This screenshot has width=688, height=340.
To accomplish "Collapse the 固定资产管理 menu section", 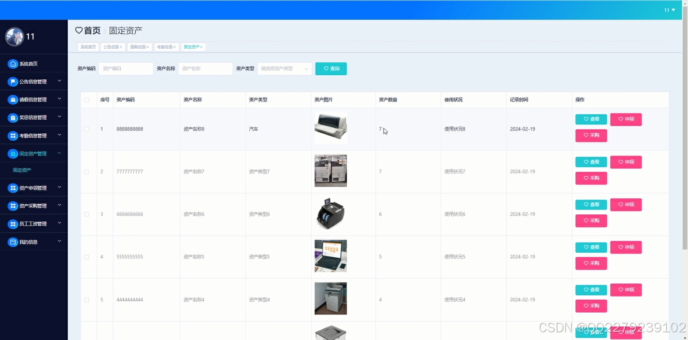I will [34, 153].
